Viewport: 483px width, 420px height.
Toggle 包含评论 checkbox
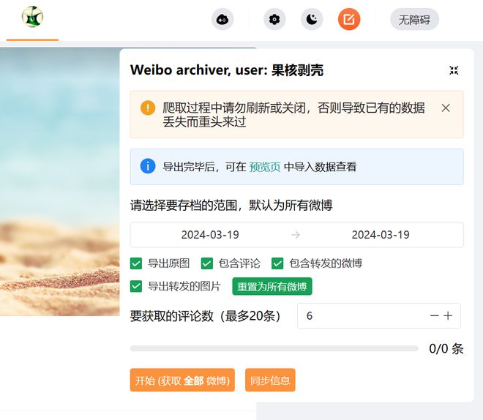(206, 263)
